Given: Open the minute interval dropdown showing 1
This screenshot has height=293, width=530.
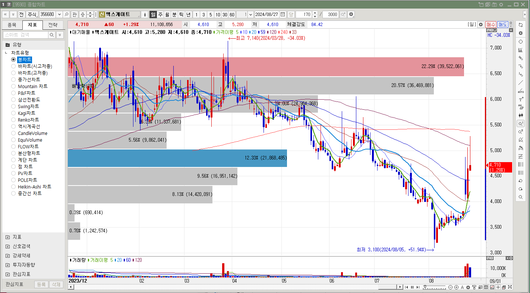Looking at the screenshot, I should click(x=250, y=15).
